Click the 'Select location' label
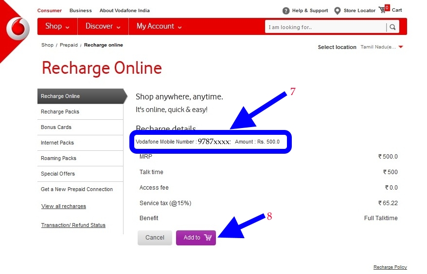Screen dimensions: 427x274 (x=337, y=47)
